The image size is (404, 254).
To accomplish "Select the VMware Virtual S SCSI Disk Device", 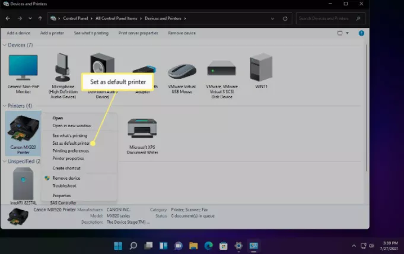I will pyautogui.click(x=222, y=79).
